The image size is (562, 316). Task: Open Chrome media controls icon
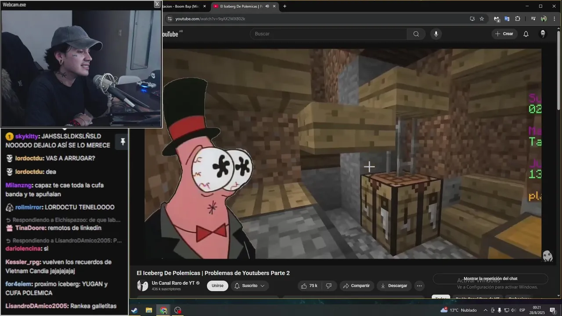point(533,19)
